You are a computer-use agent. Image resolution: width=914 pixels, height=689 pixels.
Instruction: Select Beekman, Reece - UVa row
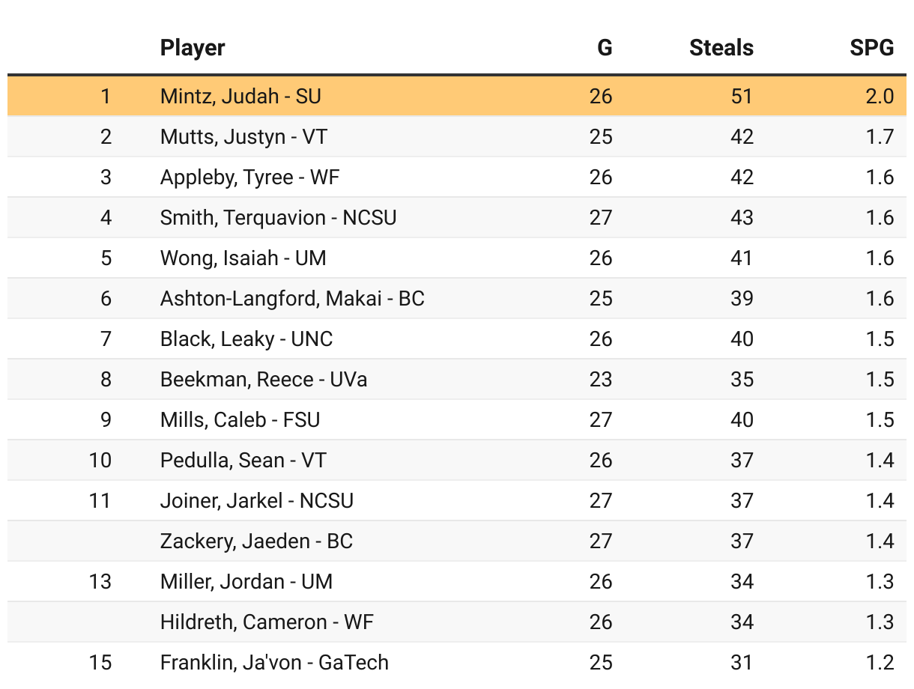pyautogui.click(x=457, y=379)
